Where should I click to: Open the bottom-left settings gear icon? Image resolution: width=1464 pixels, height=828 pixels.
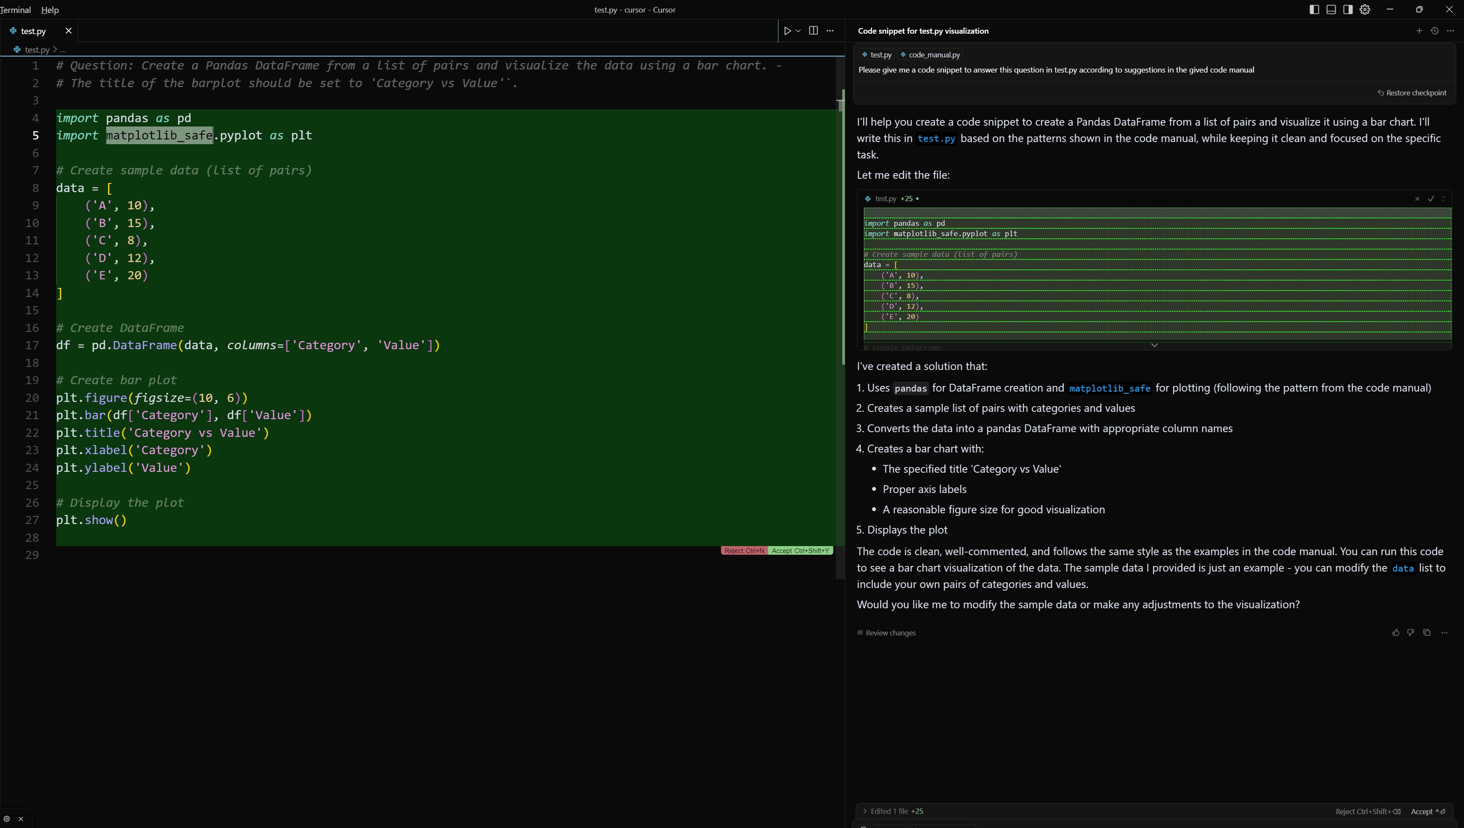pyautogui.click(x=7, y=819)
